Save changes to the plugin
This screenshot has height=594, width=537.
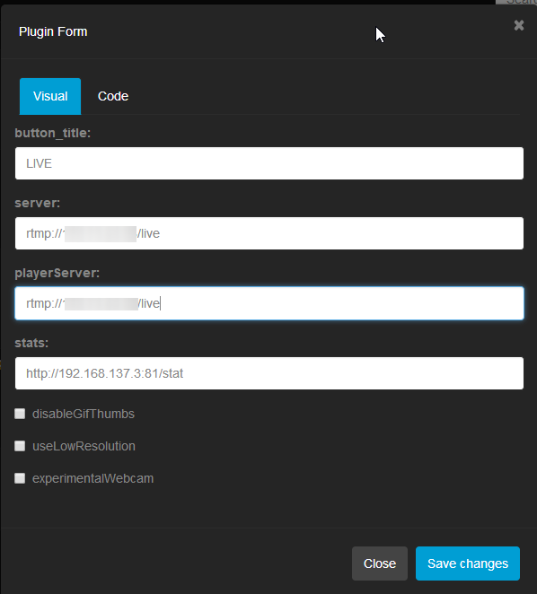tap(468, 563)
